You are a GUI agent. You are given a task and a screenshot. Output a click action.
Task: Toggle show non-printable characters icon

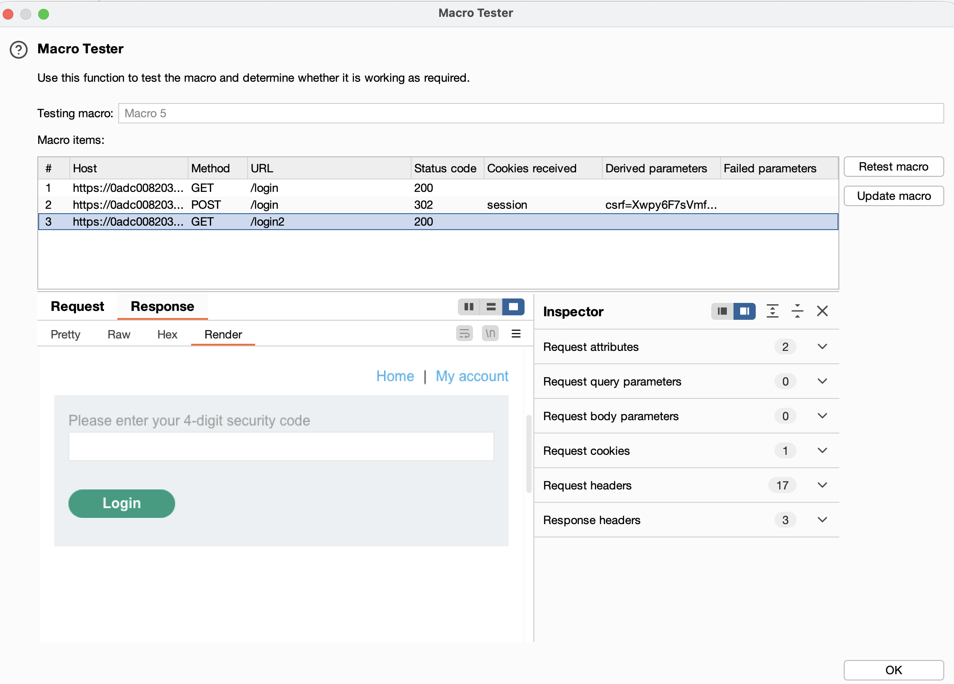(490, 334)
